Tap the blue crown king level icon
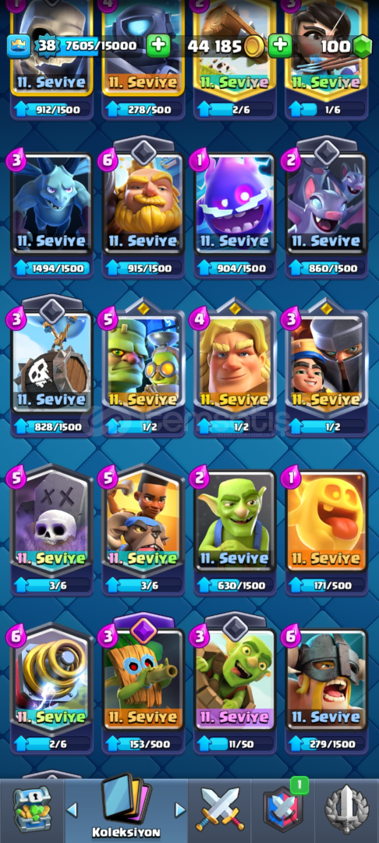The image size is (379, 843). coord(18,46)
